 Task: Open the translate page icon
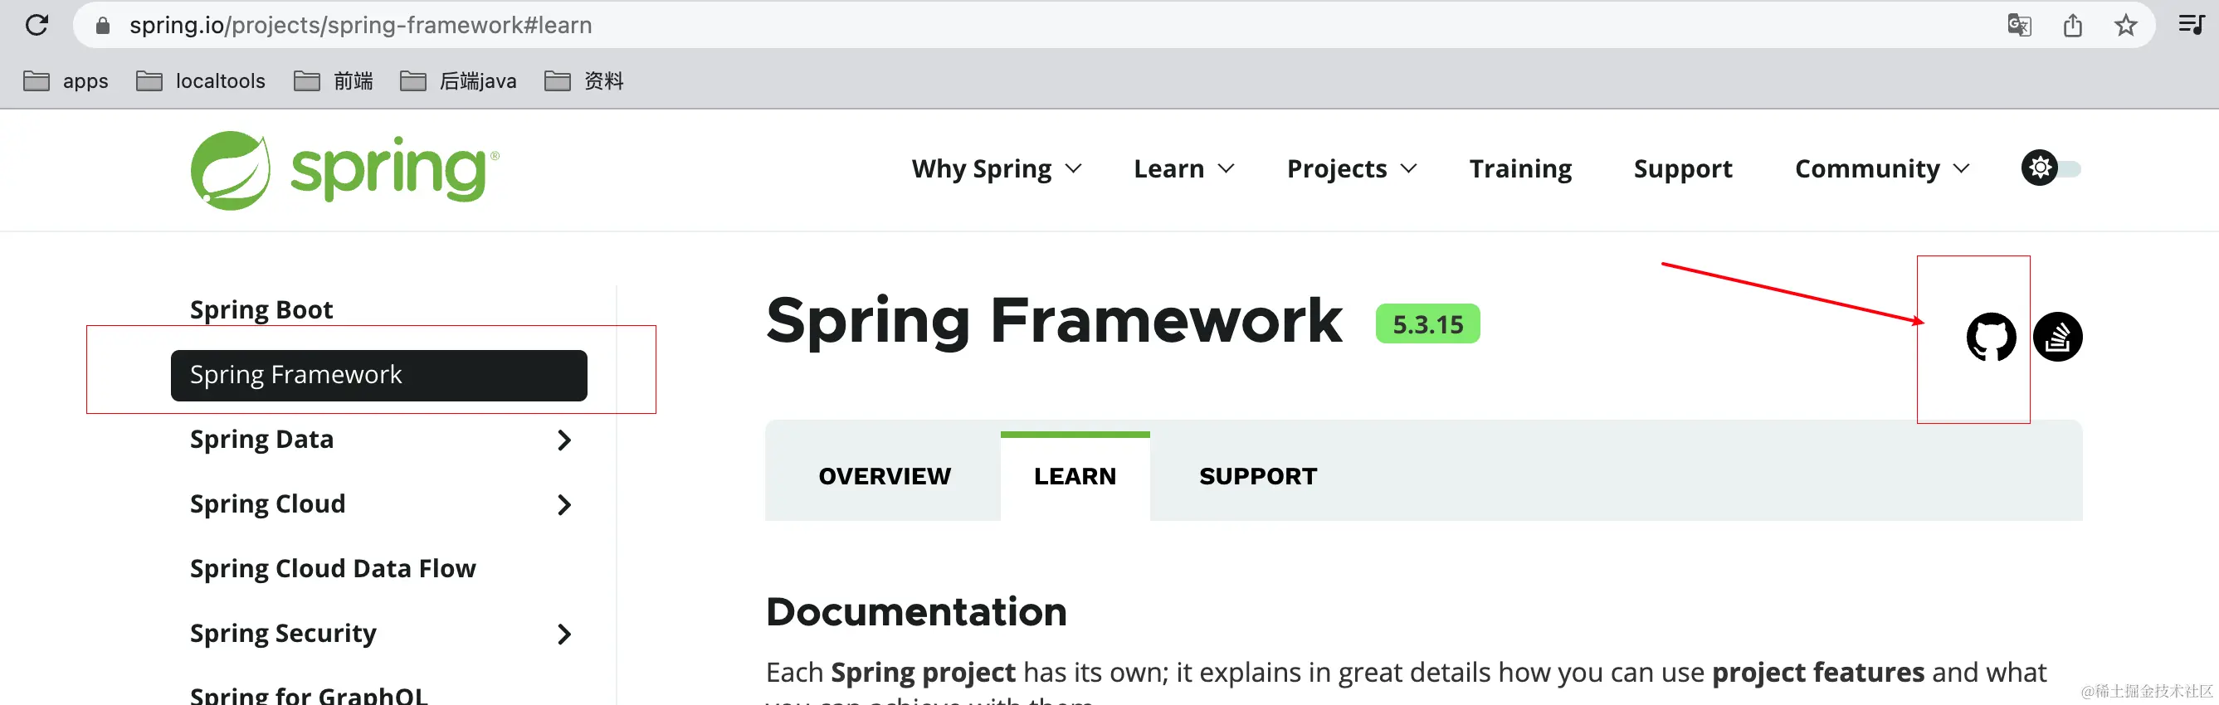coord(2019,25)
